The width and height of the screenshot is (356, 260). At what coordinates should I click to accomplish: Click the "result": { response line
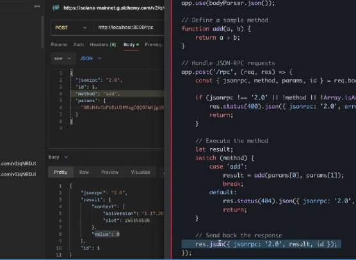tap(96, 200)
